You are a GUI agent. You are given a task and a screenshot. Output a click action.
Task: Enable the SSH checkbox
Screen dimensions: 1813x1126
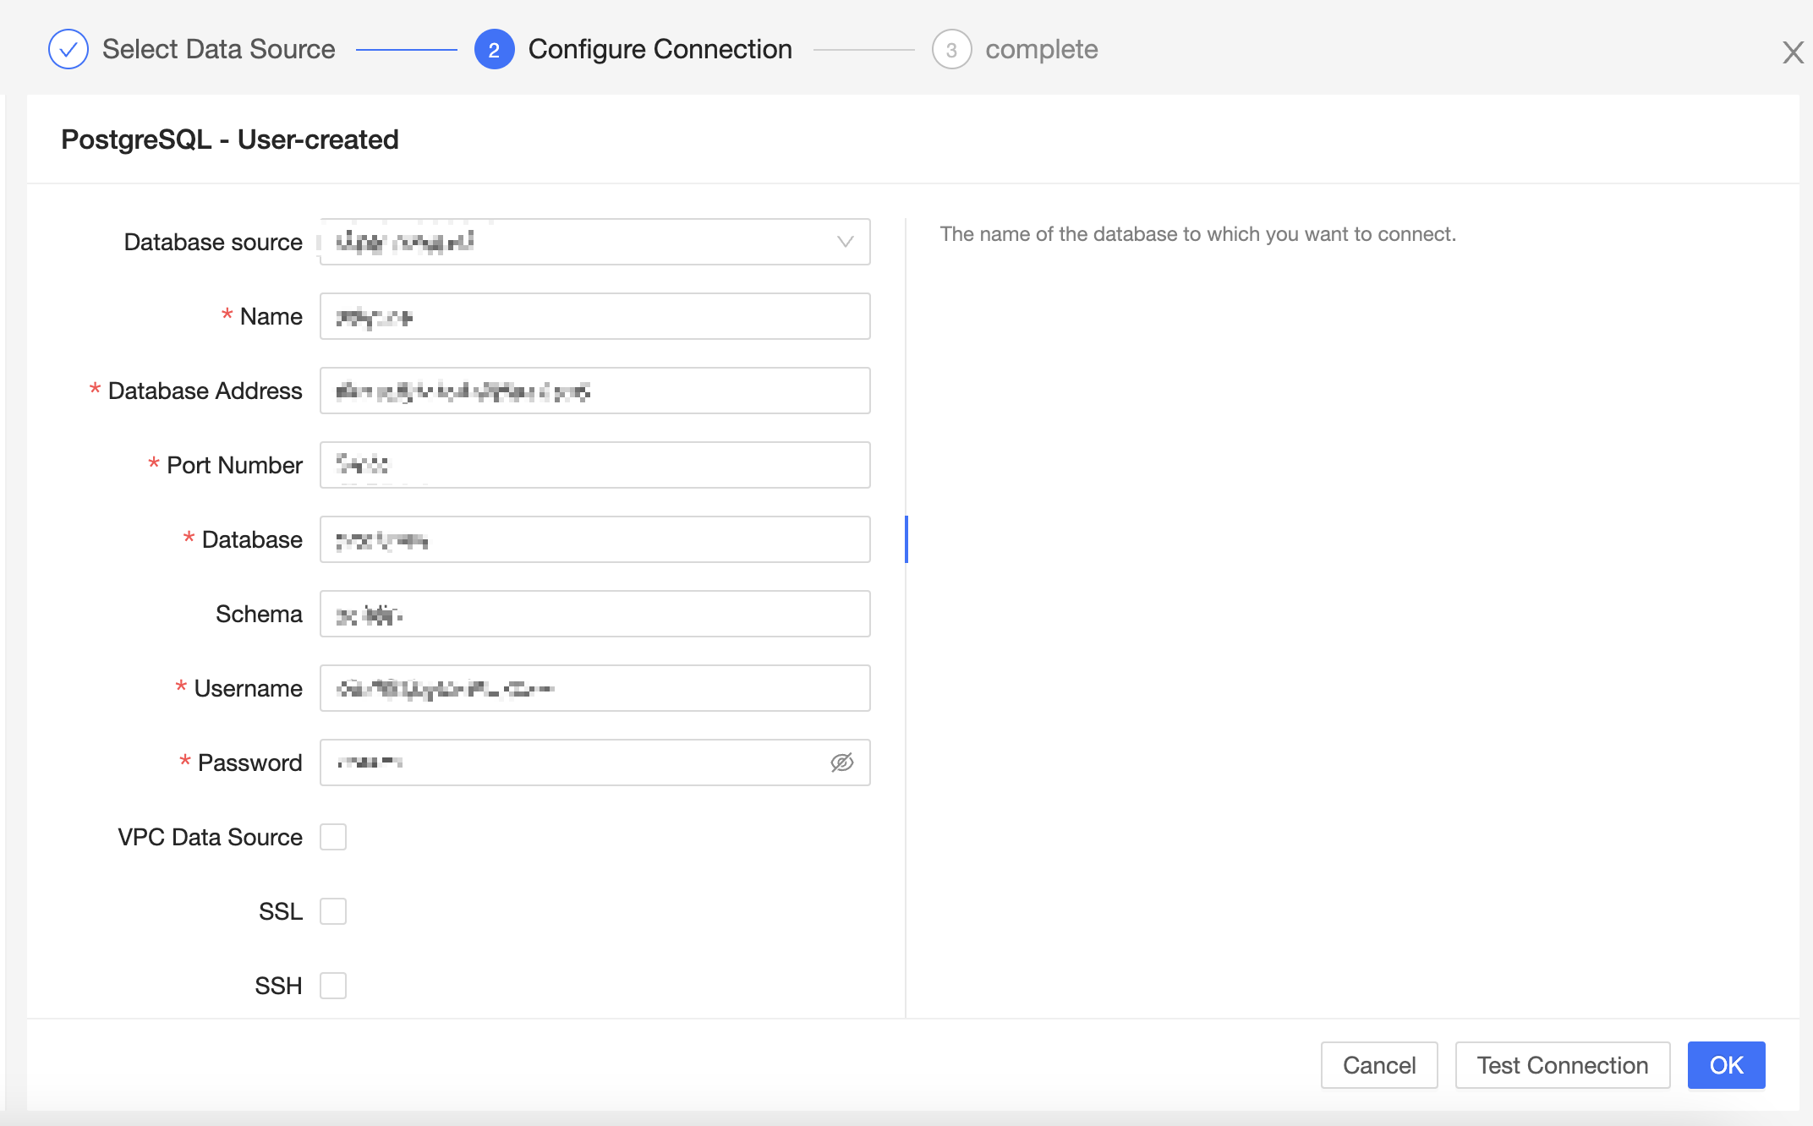333,986
